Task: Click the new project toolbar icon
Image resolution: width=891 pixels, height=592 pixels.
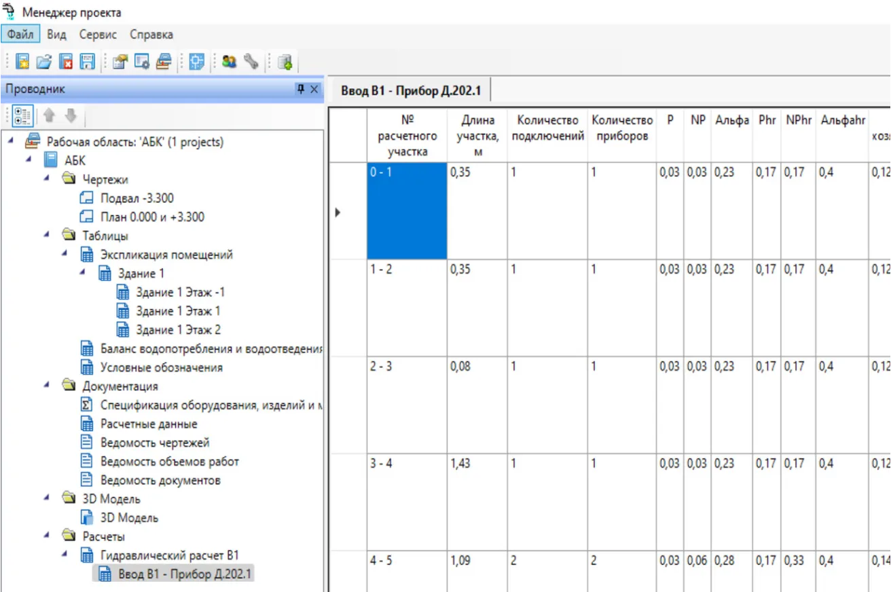Action: (x=22, y=62)
